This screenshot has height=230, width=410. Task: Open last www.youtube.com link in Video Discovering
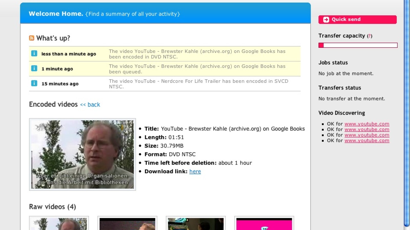[367, 141]
